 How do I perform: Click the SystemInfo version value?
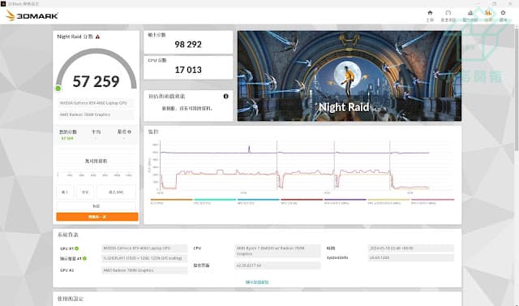411,257
